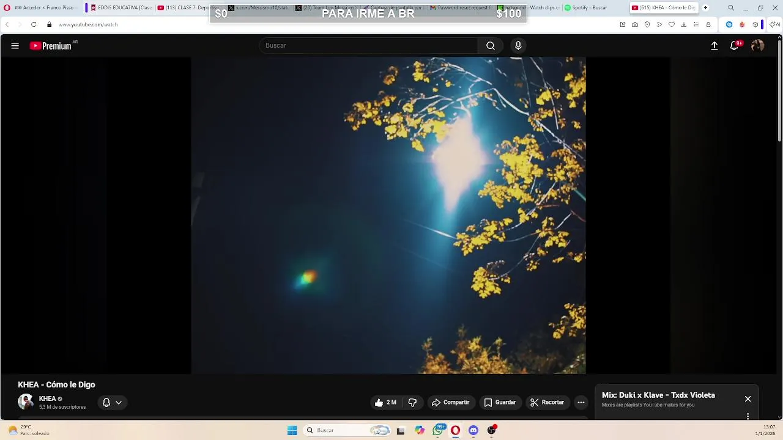Click the search magnifier button
Image resolution: width=783 pixels, height=440 pixels.
[491, 46]
